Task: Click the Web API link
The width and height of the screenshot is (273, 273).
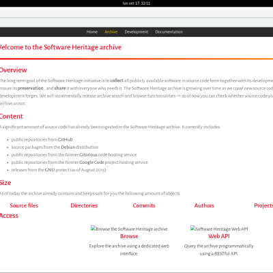Action: [x=219, y=236]
